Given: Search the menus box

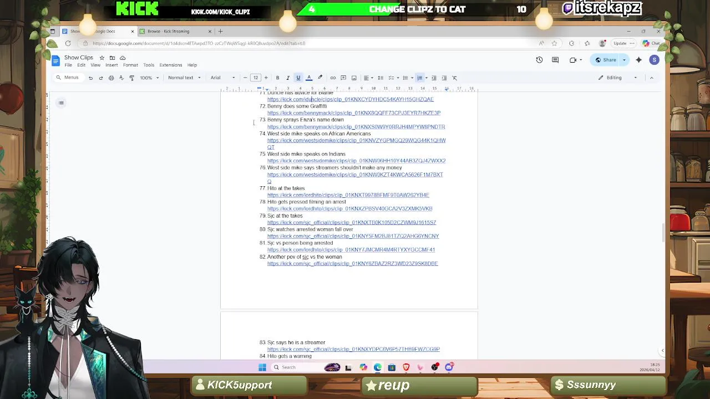Looking at the screenshot, I should [x=68, y=78].
